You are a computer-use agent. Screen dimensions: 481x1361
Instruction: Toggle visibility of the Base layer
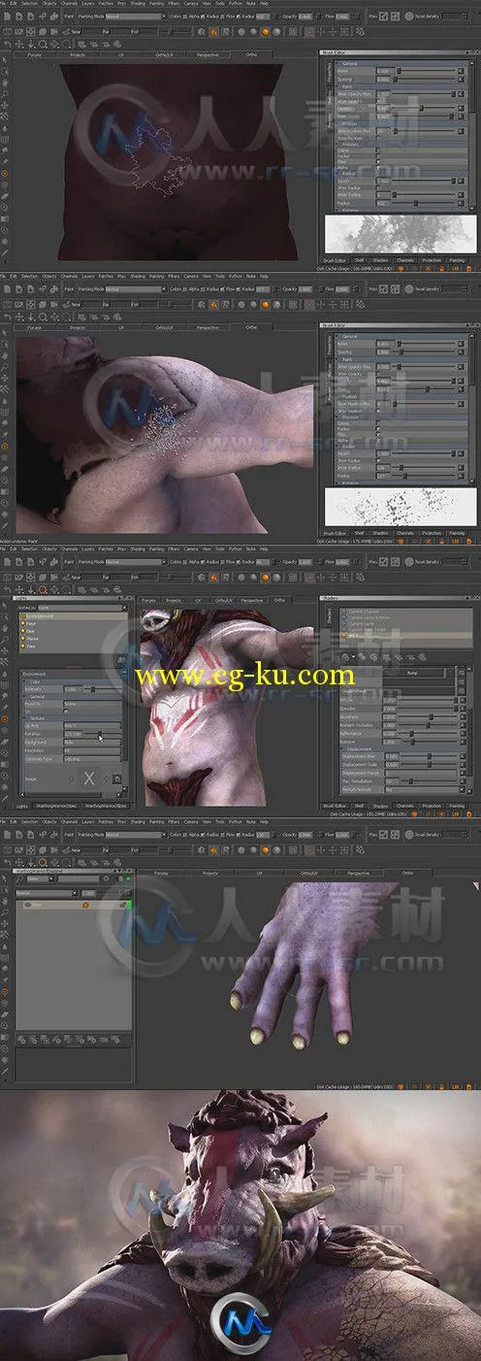click(28, 905)
